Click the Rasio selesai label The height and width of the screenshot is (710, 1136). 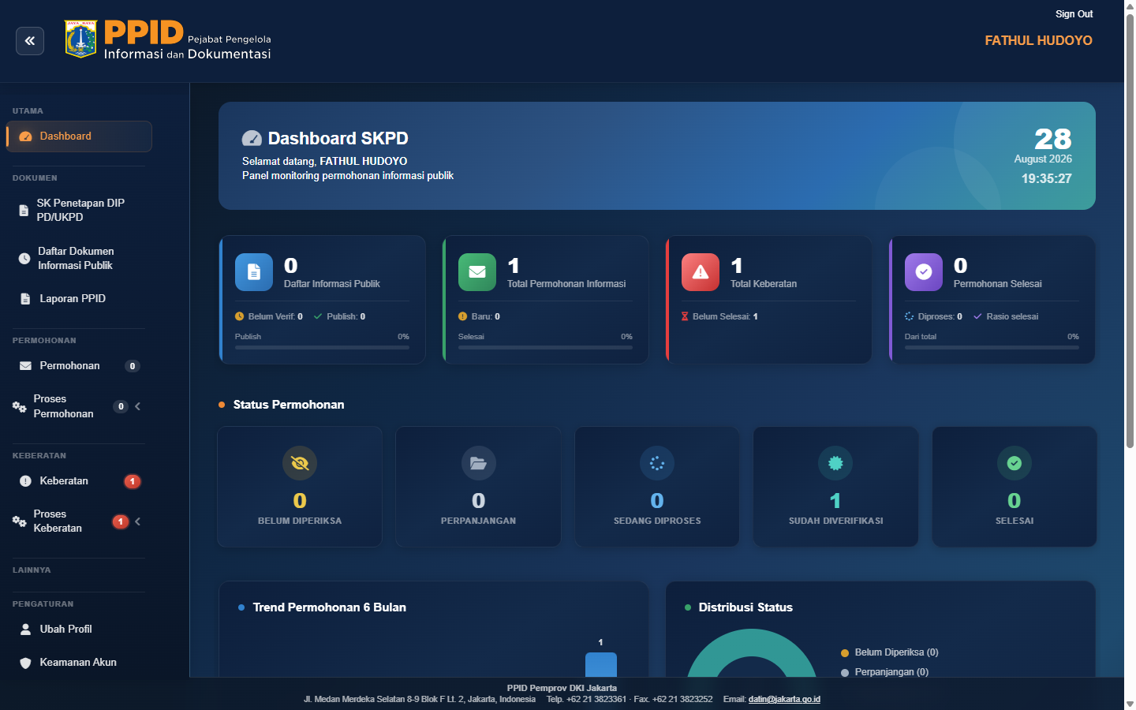[1012, 316]
